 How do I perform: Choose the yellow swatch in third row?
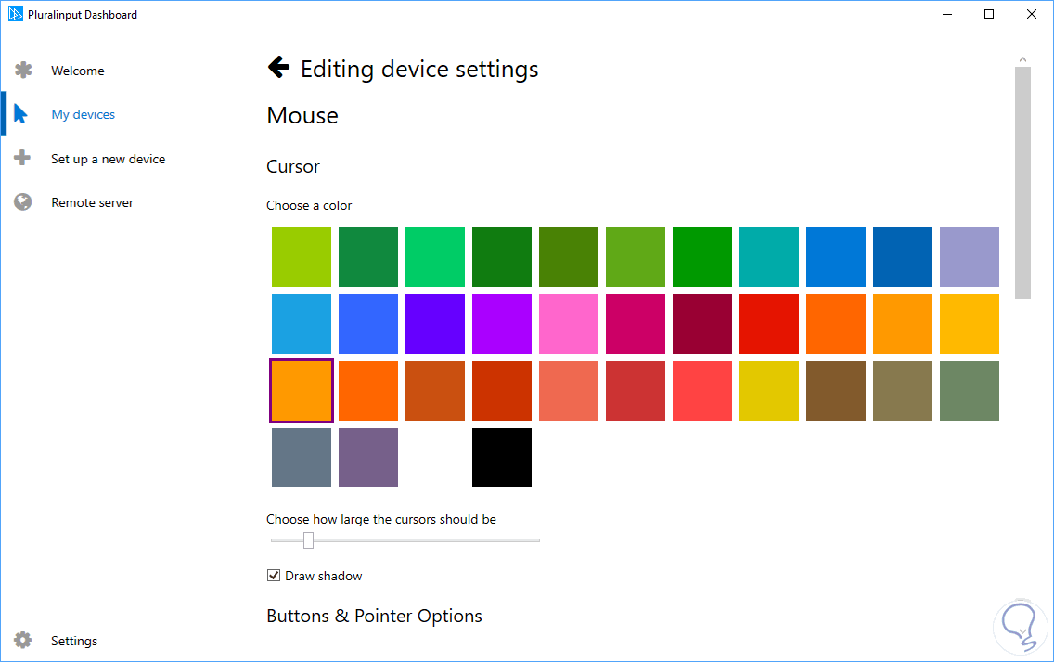tap(769, 391)
